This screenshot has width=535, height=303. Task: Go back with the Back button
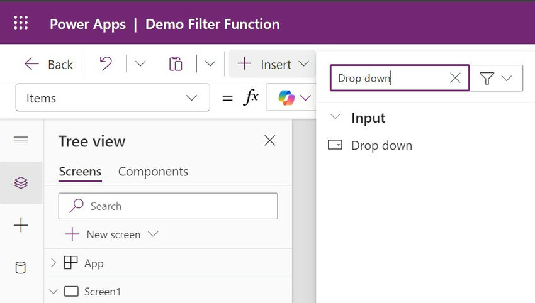49,64
